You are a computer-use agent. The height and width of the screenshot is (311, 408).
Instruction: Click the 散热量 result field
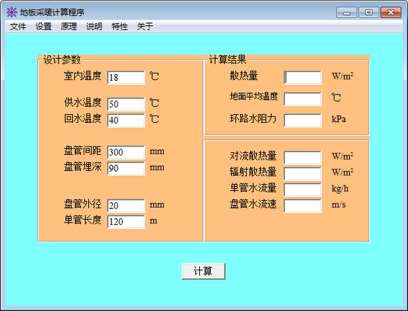point(303,77)
